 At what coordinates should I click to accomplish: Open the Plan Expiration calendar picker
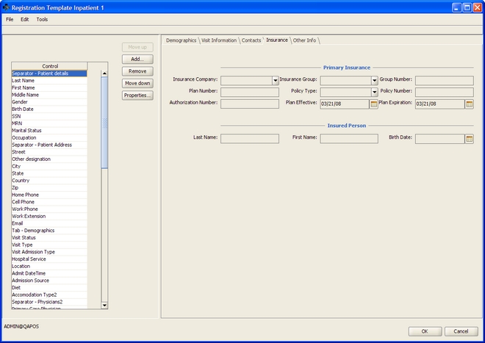[470, 104]
